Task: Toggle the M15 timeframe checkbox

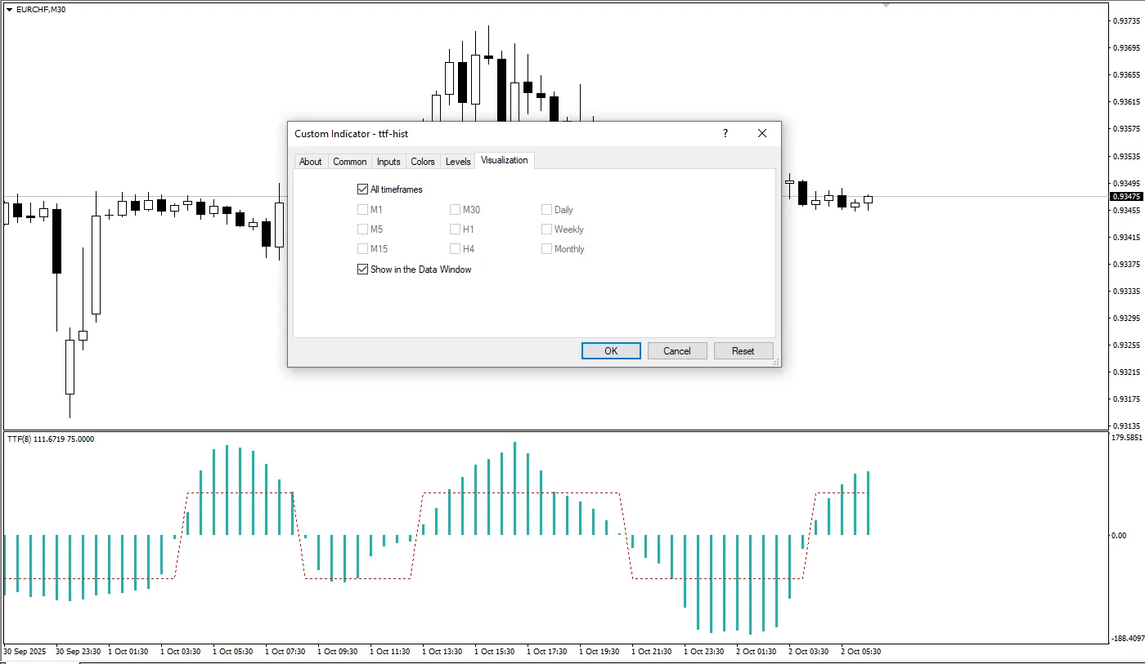Action: pos(363,249)
